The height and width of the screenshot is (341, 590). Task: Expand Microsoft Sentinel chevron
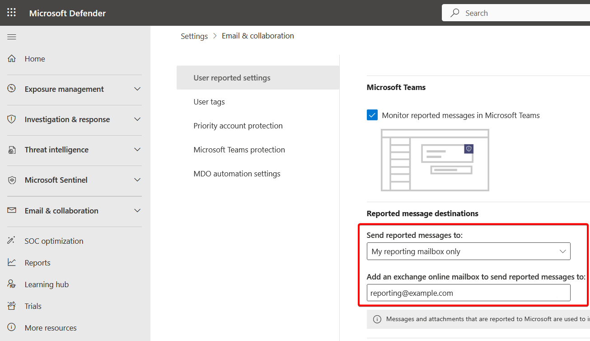tap(137, 180)
